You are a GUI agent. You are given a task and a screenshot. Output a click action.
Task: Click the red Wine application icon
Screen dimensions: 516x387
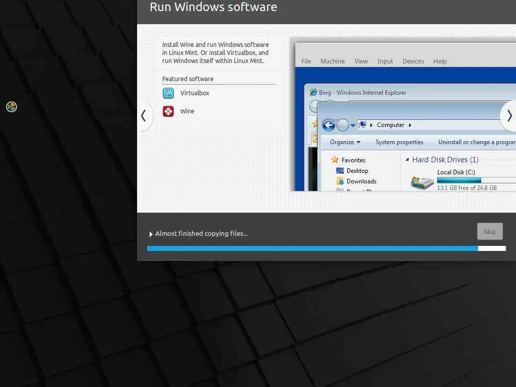[x=168, y=111]
